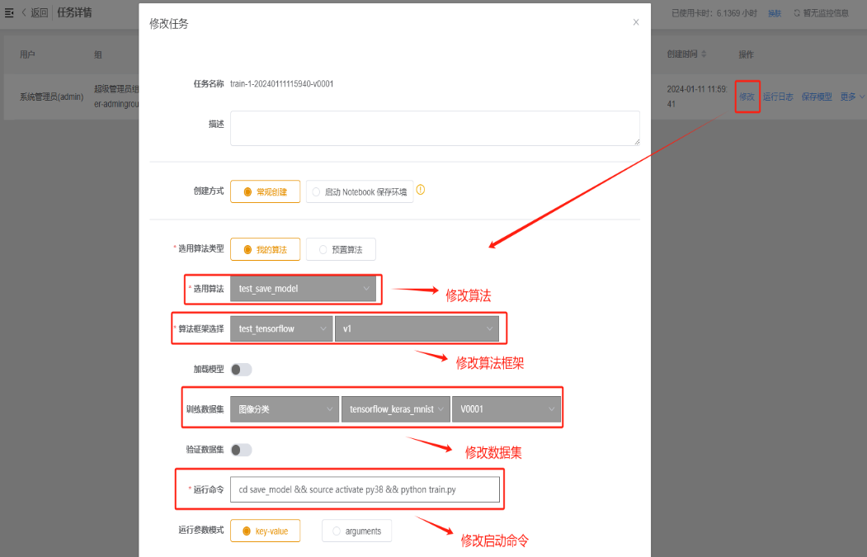
Task: Enable the 验证数据集 switch
Action: coord(241,450)
